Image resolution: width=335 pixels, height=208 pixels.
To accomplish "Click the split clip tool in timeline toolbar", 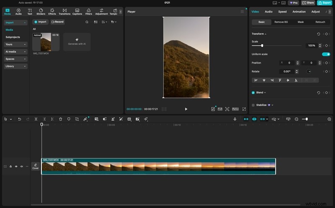I will tap(36, 119).
